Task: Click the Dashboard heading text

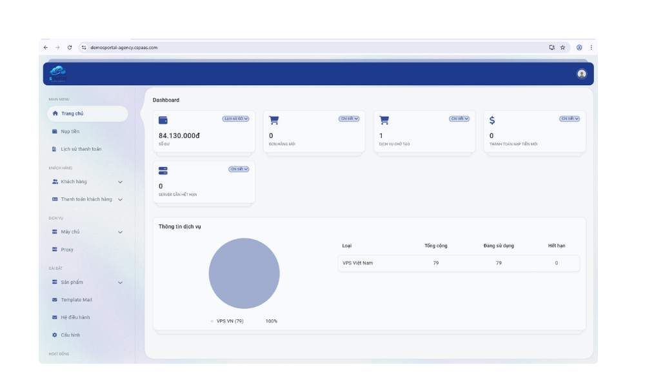Action: click(x=166, y=100)
